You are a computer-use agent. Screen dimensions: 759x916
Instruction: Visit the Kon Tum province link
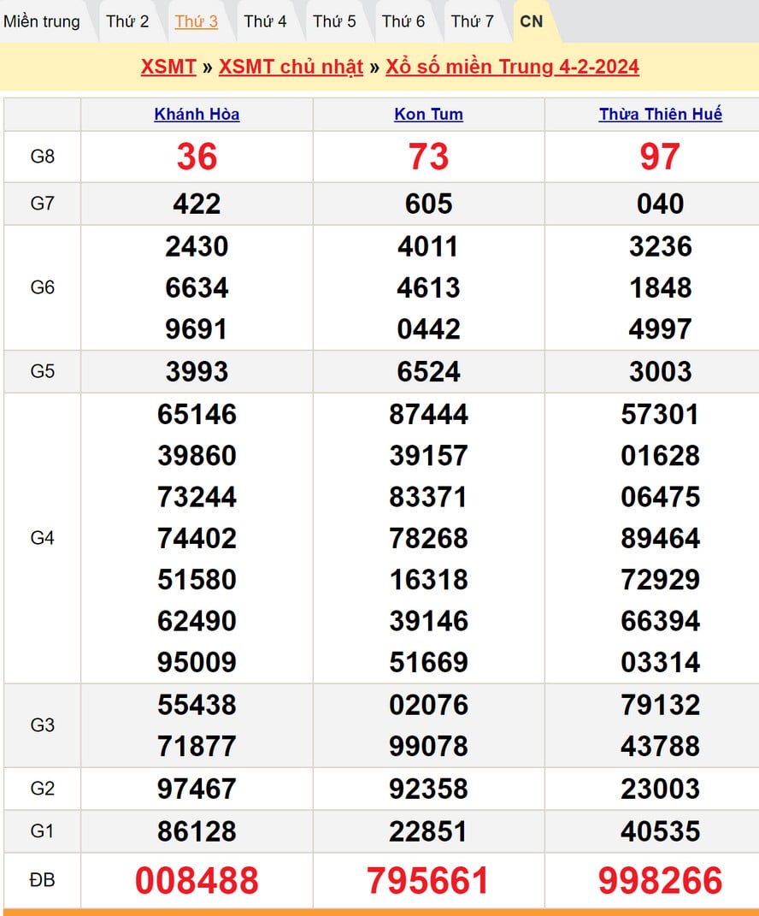coord(428,115)
